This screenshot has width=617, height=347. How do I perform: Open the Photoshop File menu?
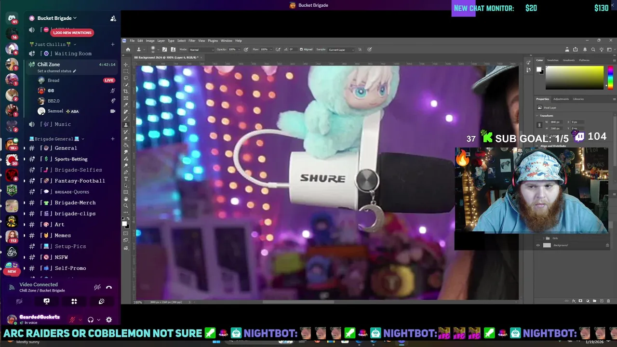pos(132,40)
